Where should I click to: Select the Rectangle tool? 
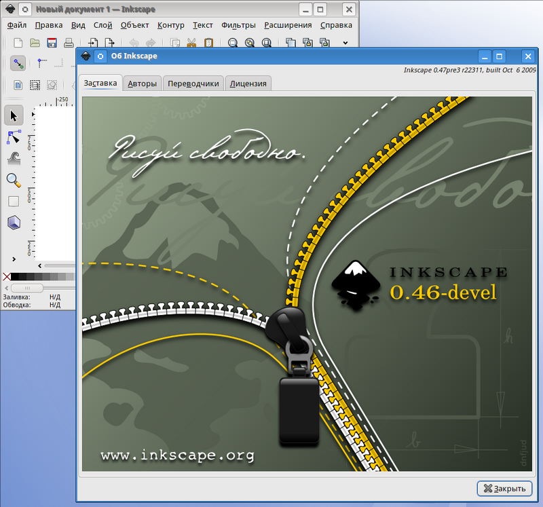14,201
